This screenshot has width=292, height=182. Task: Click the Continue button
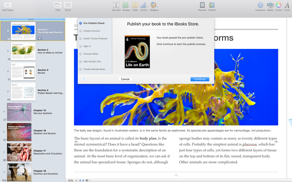point(199,79)
